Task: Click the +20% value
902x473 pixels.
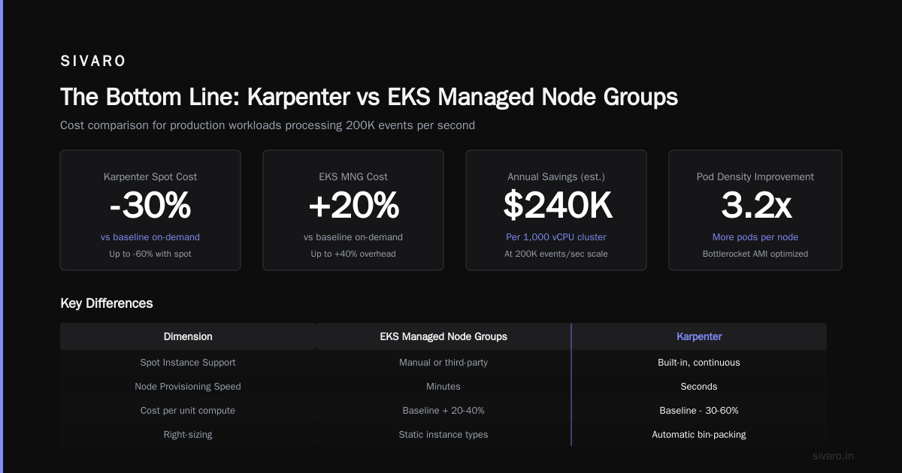Action: tap(353, 206)
